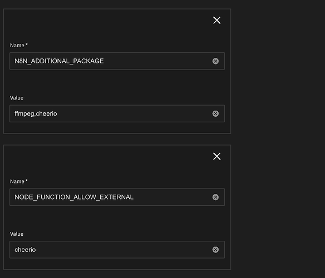Viewport: 325px width, 278px height.
Task: Click the Value label above the cheerio field
Action: (17, 234)
